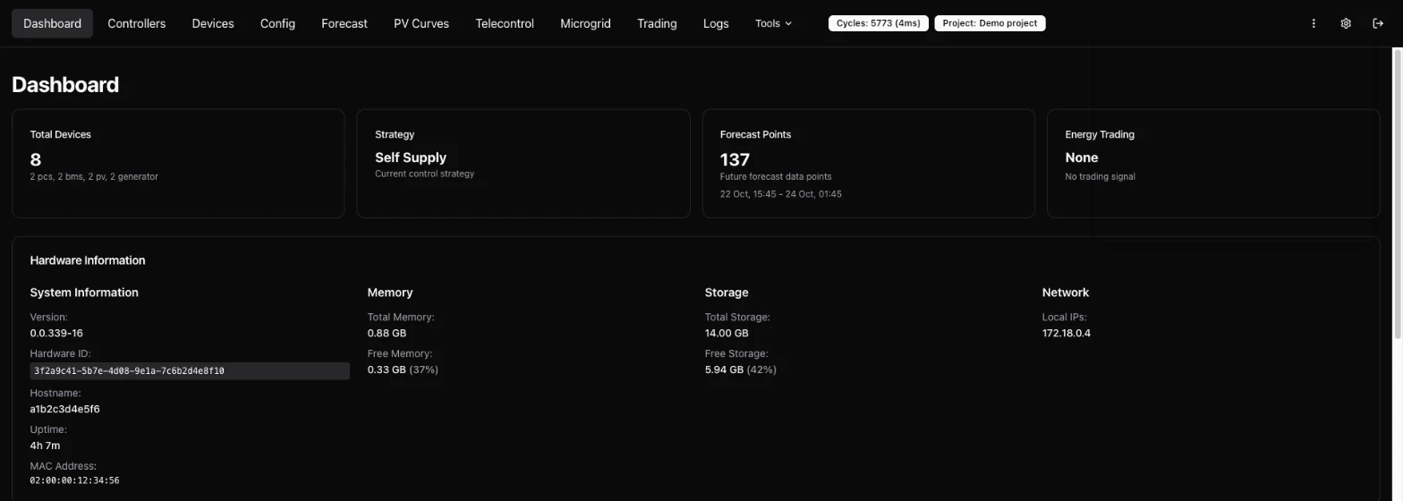1403x501 pixels.
Task: Open the three-dot more options menu
Action: point(1314,23)
